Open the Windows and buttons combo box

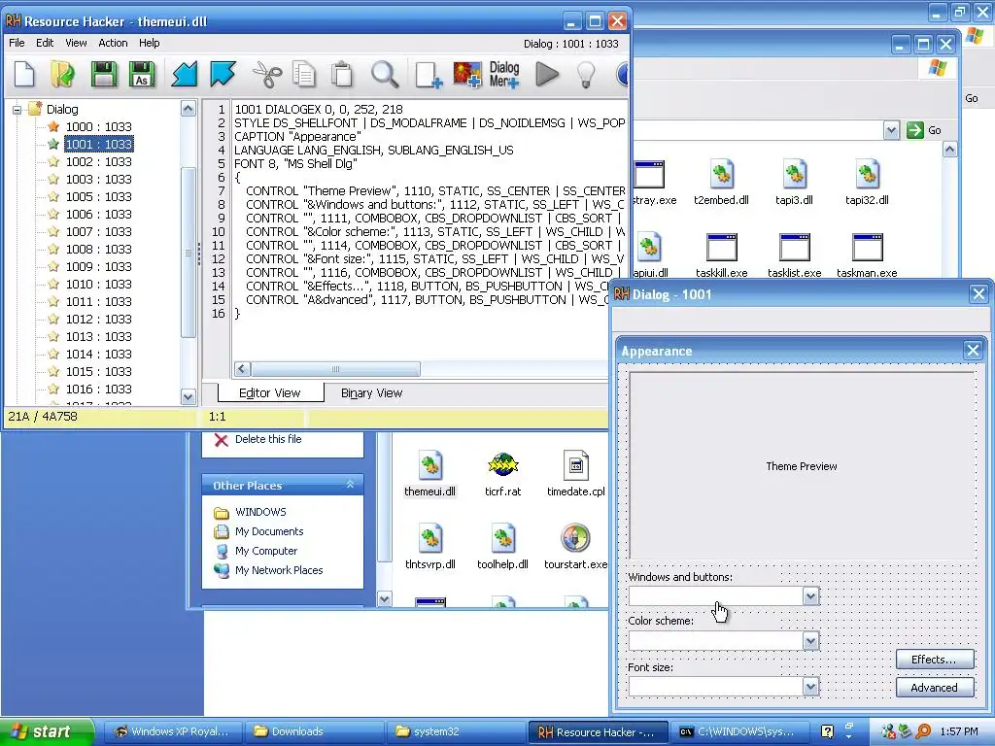click(810, 595)
